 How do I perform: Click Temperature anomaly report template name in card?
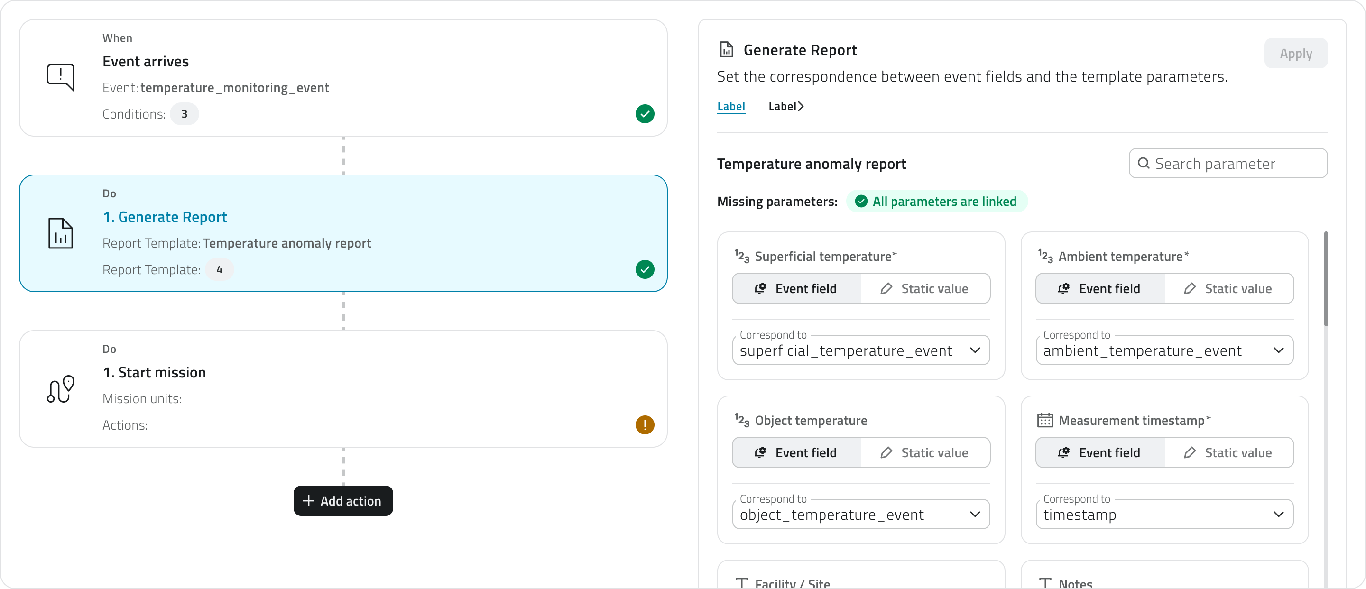pyautogui.click(x=287, y=243)
